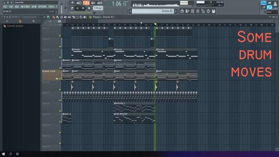279x157 pixels.
Task: Open the TOOLS menu
Action: coord(51,7)
